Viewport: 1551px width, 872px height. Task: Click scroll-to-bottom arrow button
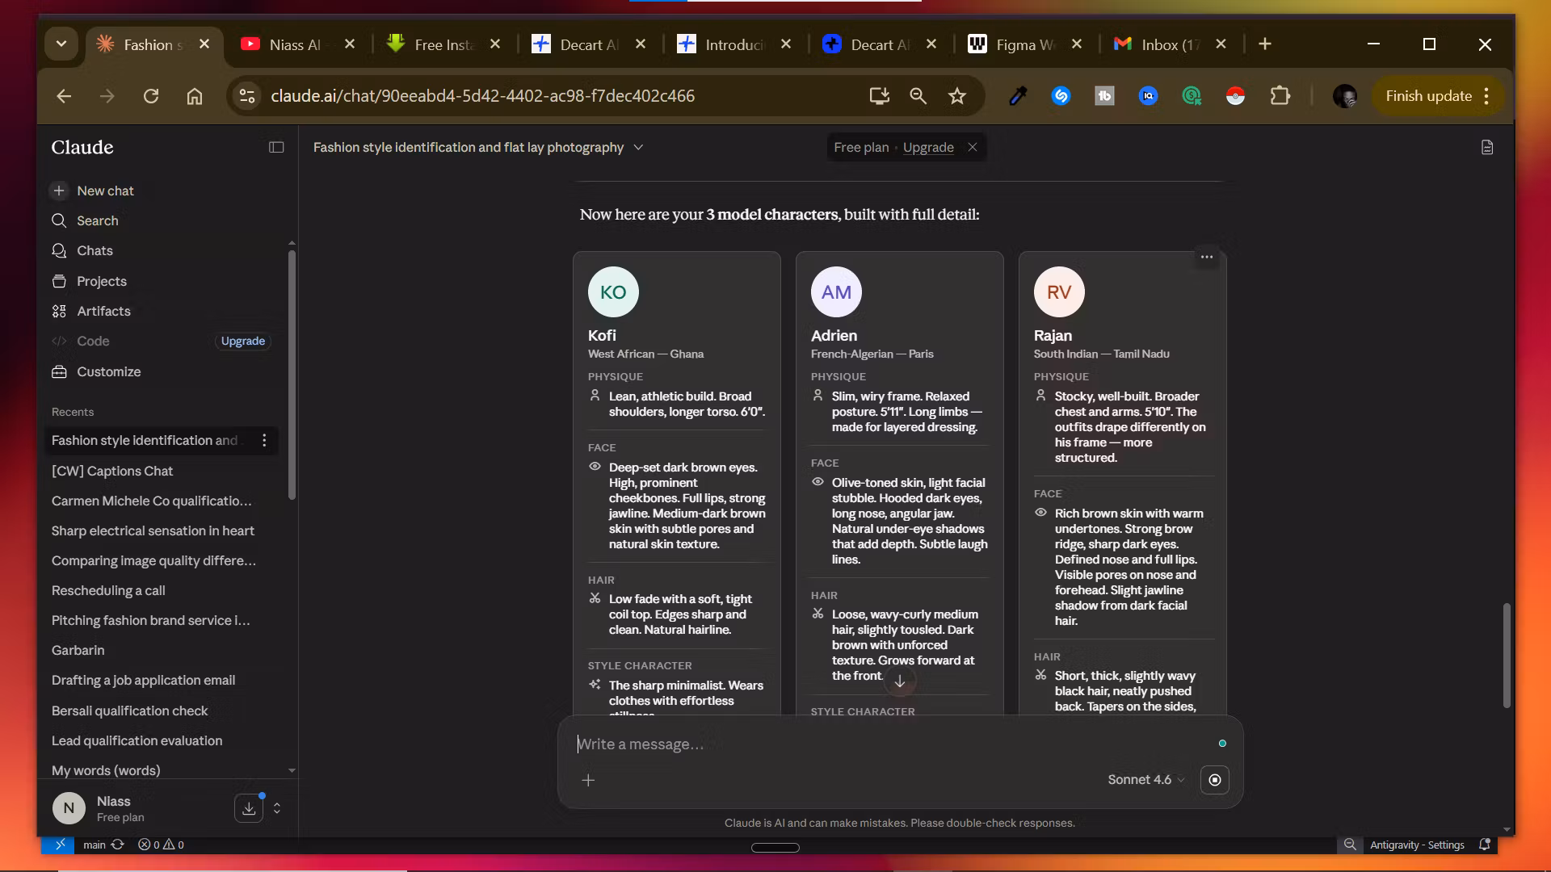click(900, 681)
